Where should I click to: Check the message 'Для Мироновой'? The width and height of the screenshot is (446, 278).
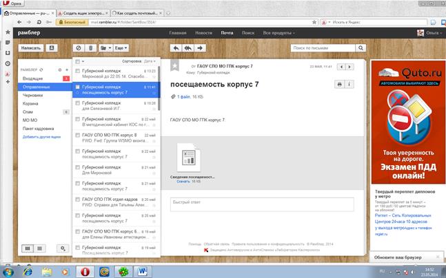(x=77, y=167)
